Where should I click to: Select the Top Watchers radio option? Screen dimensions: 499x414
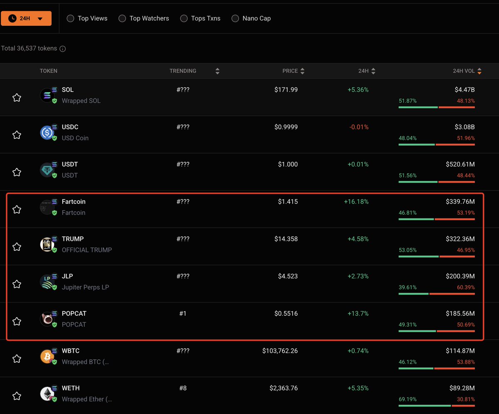tap(122, 18)
